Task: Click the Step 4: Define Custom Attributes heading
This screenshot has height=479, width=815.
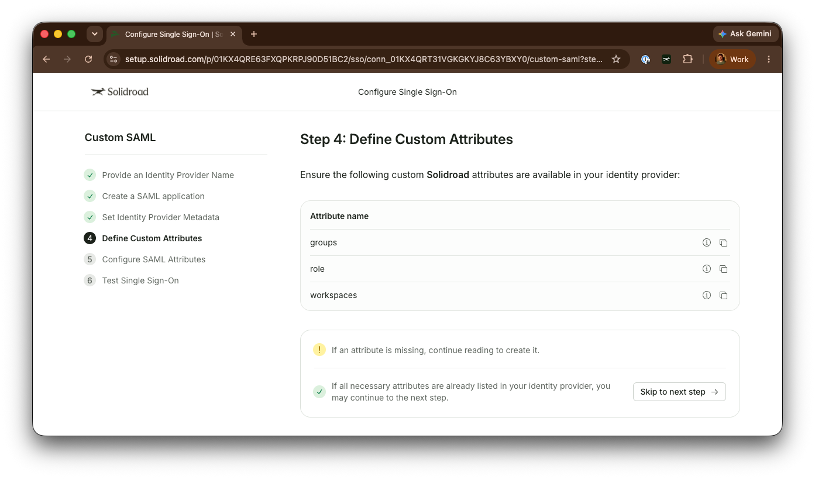Action: 407,139
